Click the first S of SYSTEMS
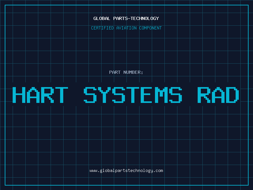 click(x=90, y=95)
